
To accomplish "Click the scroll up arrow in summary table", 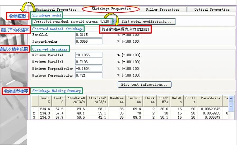I will click(231, 98).
